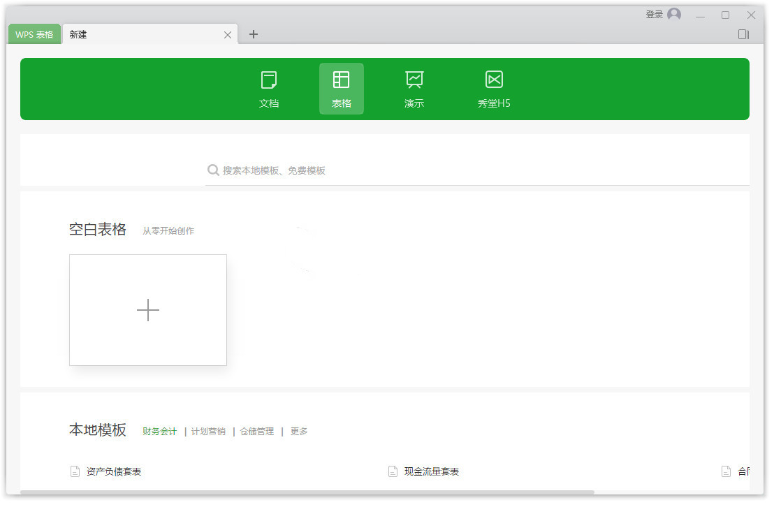
Task: Click the template search input field
Action: pyautogui.click(x=475, y=170)
